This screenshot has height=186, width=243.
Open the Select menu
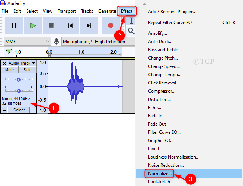click(x=32, y=11)
